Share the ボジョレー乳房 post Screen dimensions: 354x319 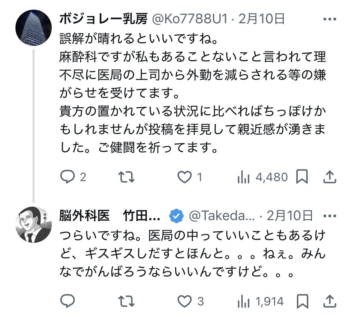point(329,177)
